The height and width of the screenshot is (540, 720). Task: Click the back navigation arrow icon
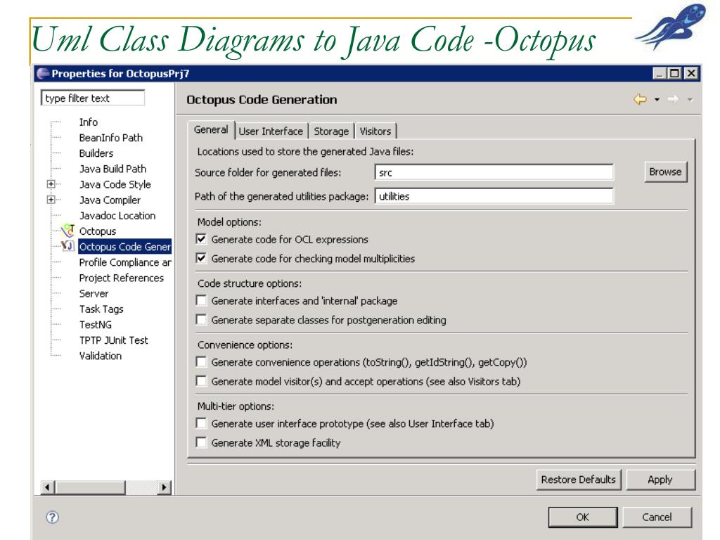click(640, 99)
